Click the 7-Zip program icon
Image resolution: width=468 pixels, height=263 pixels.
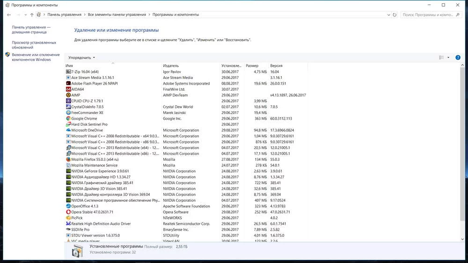click(68, 72)
